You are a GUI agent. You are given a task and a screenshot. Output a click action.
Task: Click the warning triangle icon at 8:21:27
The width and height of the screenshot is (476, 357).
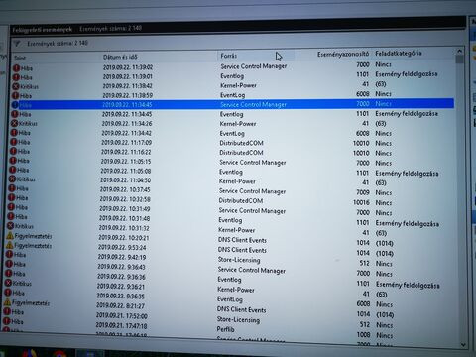coord(8,302)
